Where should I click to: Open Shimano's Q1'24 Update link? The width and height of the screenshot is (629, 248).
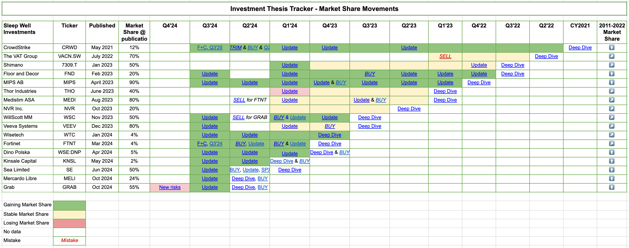tap(290, 65)
